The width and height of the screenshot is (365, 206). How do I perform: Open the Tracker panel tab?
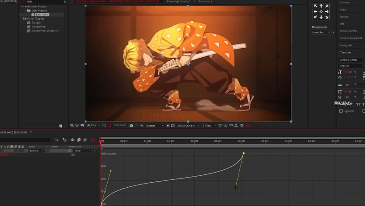tap(344, 17)
